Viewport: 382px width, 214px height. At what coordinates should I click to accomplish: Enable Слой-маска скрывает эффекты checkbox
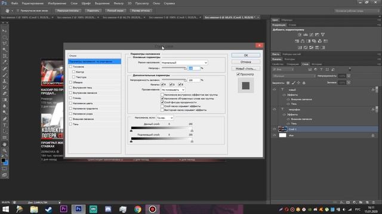click(162, 106)
